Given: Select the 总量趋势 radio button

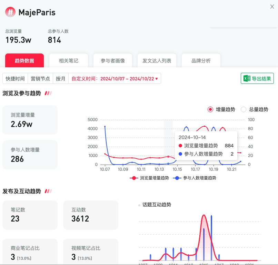Looking at the screenshot, I should pos(244,109).
